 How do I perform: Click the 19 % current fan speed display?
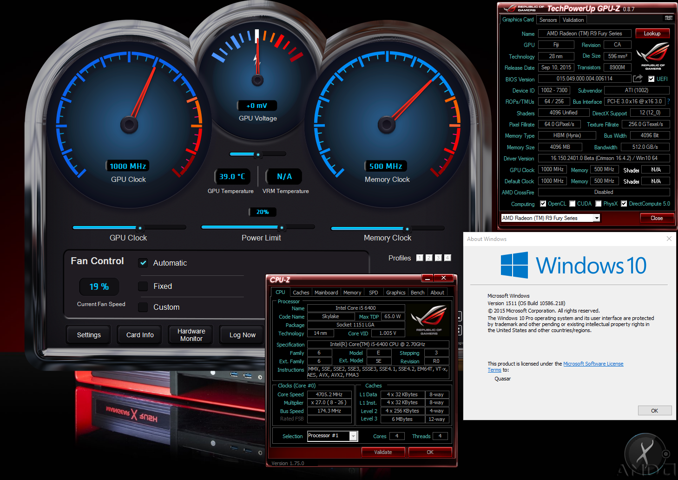coord(99,287)
